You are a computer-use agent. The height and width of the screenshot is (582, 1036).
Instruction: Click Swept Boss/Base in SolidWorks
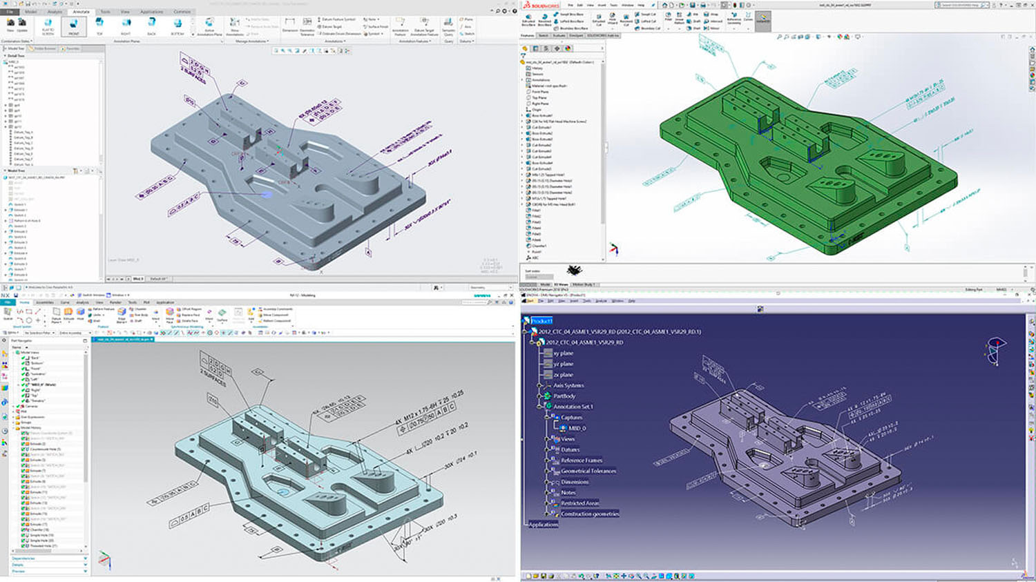coord(568,14)
